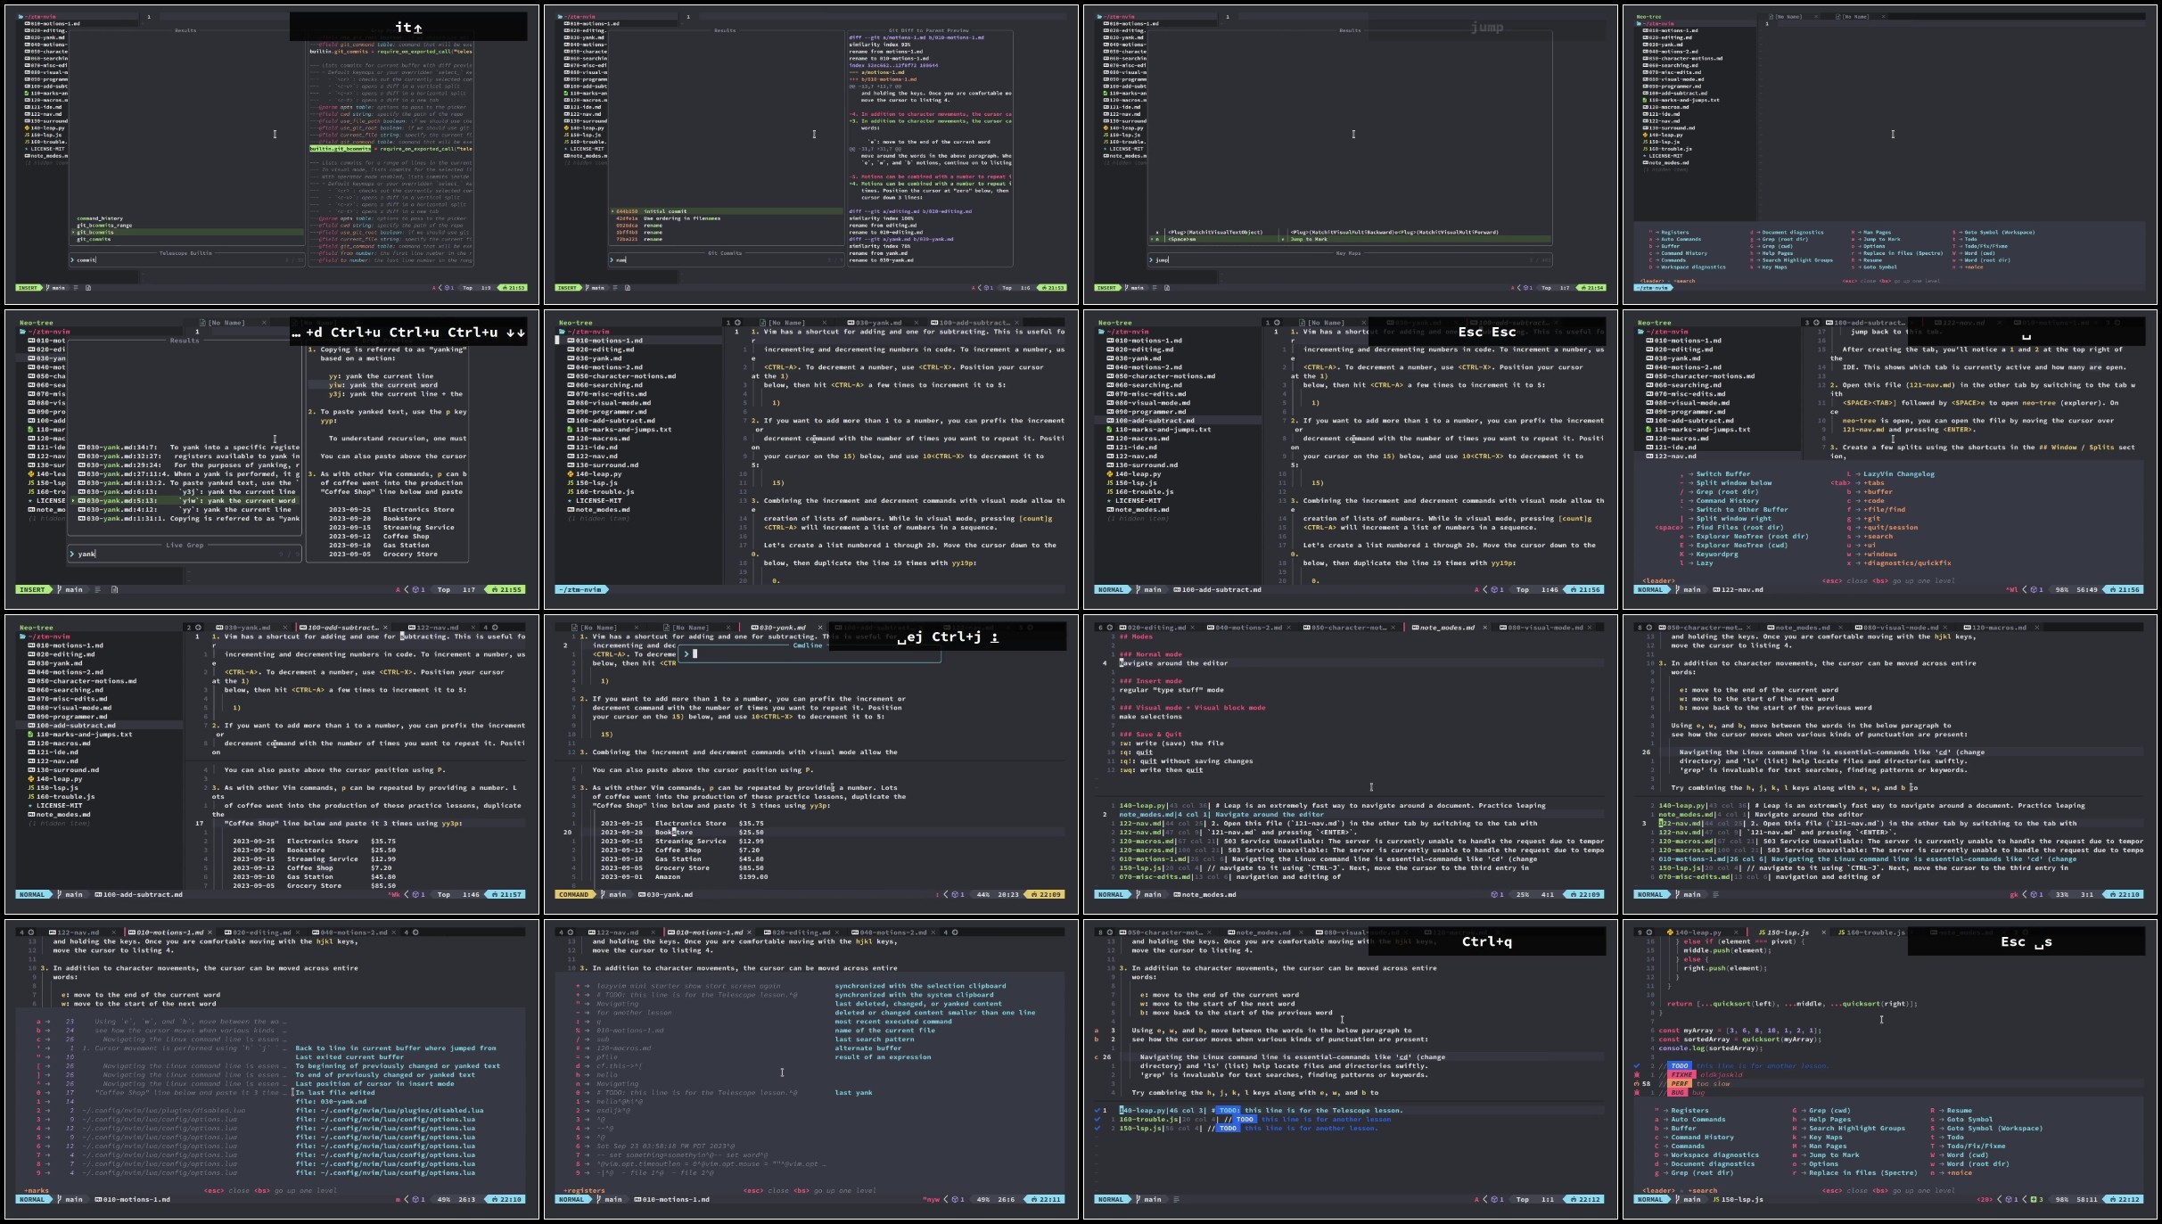
Task: Choose Replace in files (Spectre) in 150-lsp.js panel
Action: pyautogui.click(x=1863, y=1173)
